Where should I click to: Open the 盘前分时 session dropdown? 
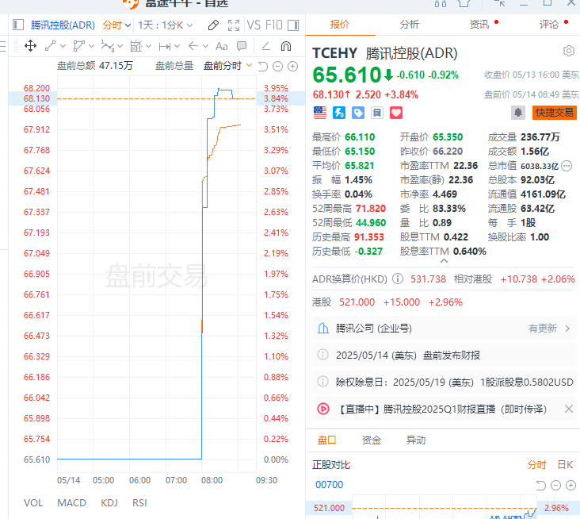coord(228,66)
